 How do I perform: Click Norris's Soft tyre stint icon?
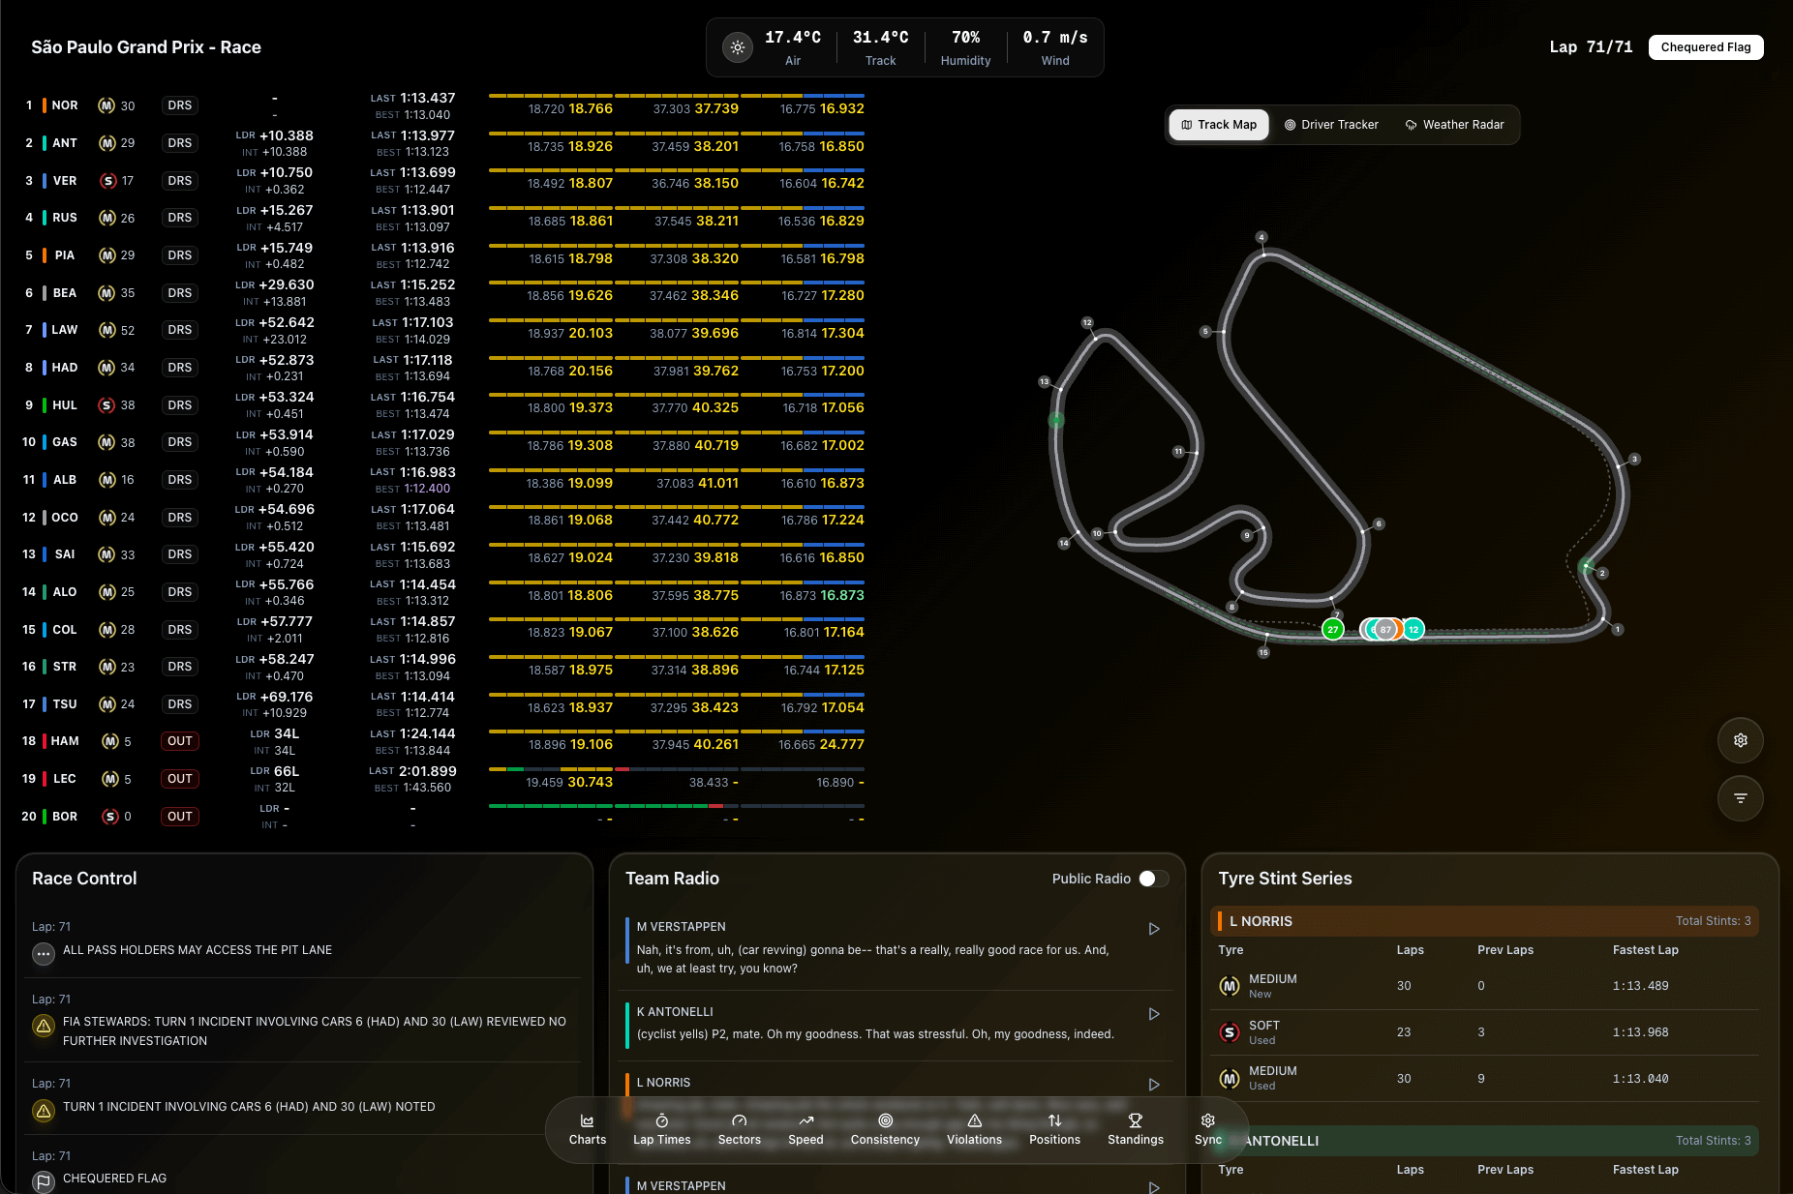[1230, 1032]
